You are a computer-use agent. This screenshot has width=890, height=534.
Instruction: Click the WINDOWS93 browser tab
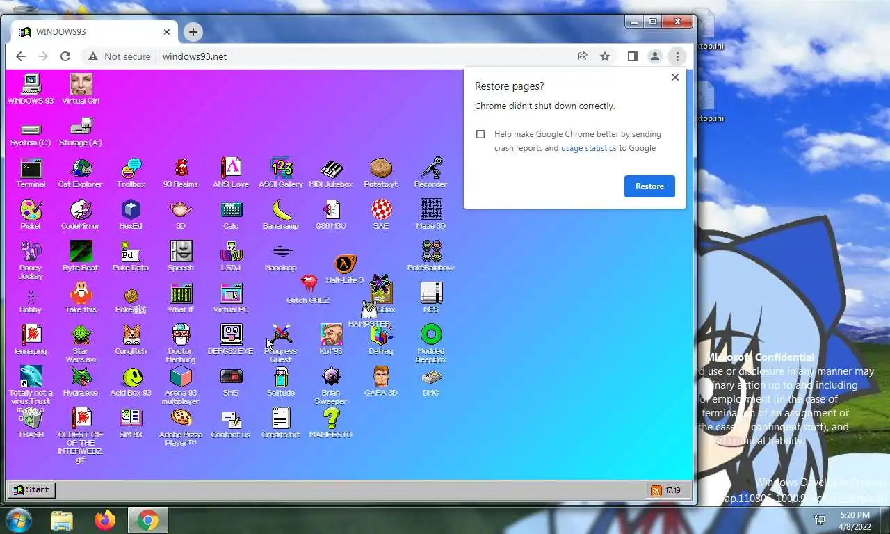pyautogui.click(x=96, y=32)
